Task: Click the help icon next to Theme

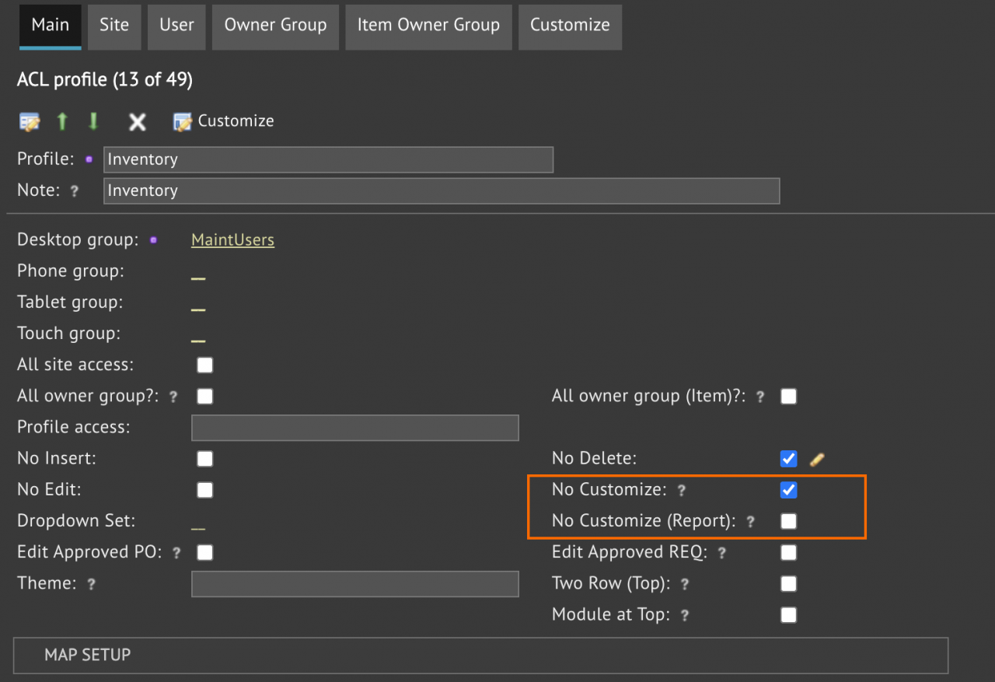Action: click(91, 584)
